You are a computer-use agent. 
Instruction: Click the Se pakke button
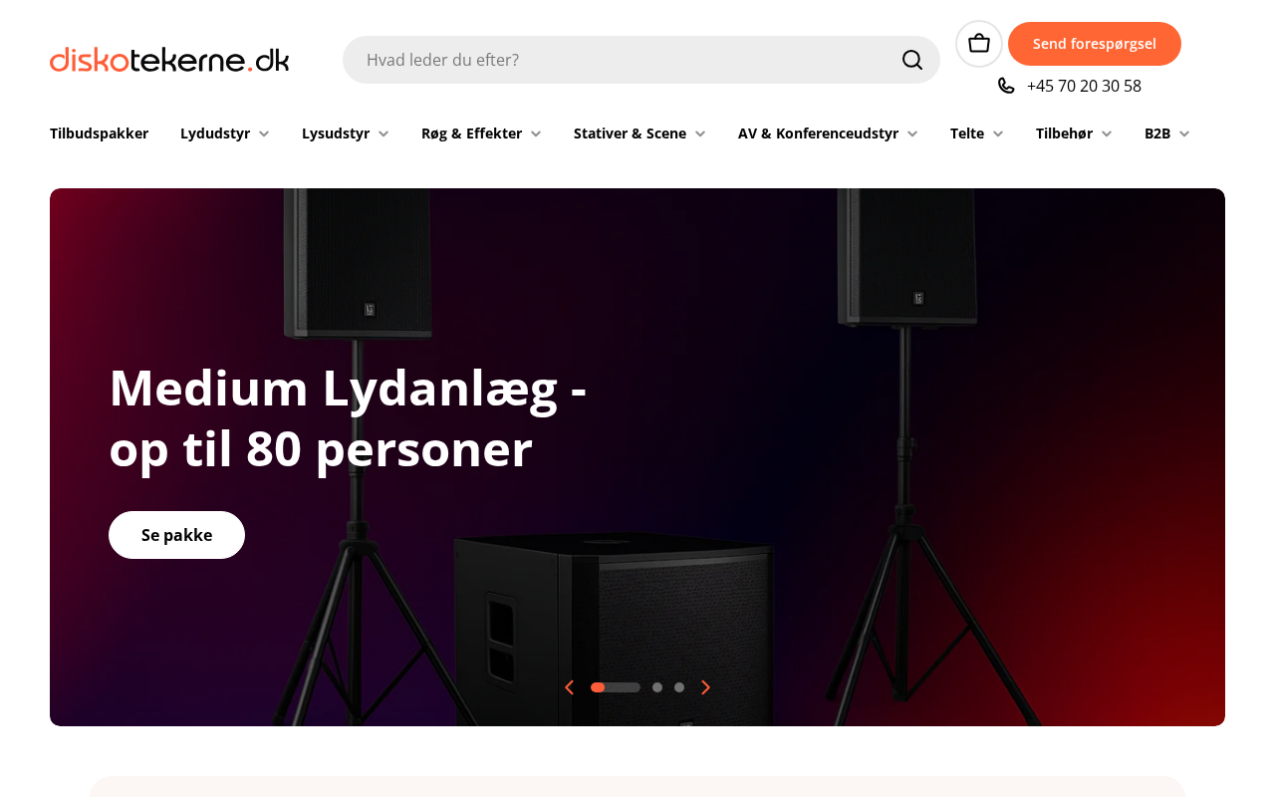176,535
